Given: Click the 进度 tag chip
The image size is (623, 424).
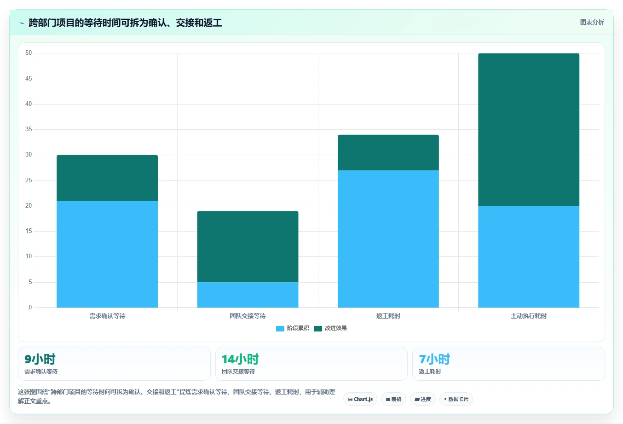Looking at the screenshot, I should pyautogui.click(x=423, y=399).
